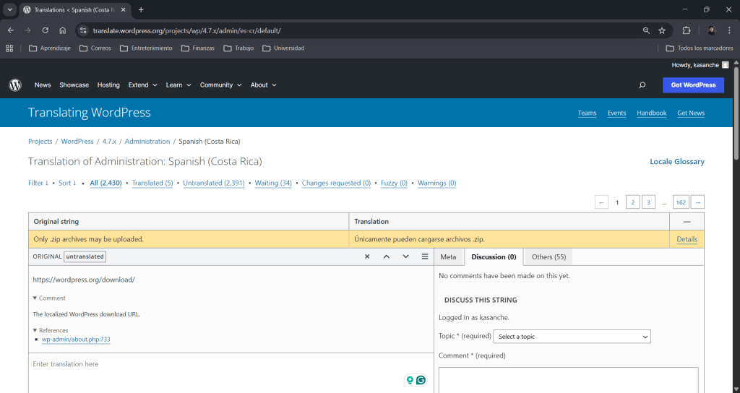The height and width of the screenshot is (393, 740).
Task: Switch to the Others (55) tab
Action: [x=548, y=256]
